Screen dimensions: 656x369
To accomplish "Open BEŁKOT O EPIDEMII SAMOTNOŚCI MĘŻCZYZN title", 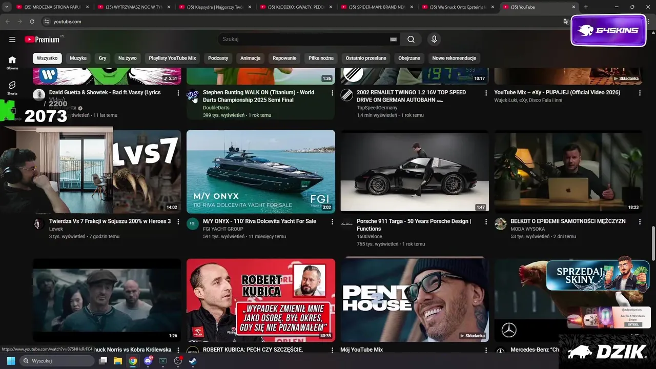I will click(x=568, y=221).
